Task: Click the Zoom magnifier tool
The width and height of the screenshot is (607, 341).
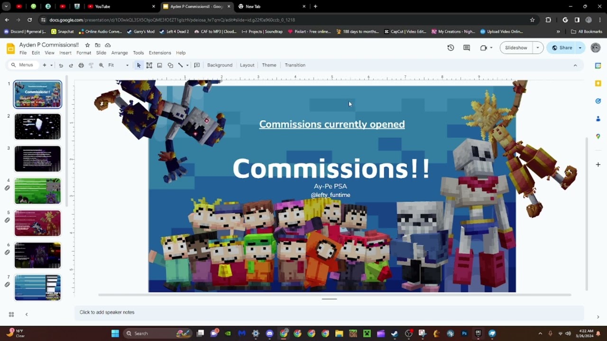Action: click(x=101, y=65)
